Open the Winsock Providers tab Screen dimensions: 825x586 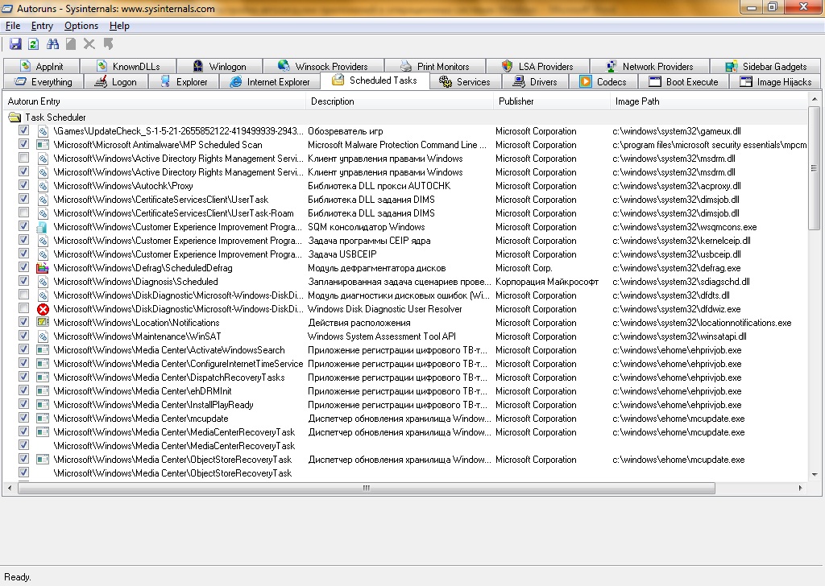pyautogui.click(x=323, y=66)
